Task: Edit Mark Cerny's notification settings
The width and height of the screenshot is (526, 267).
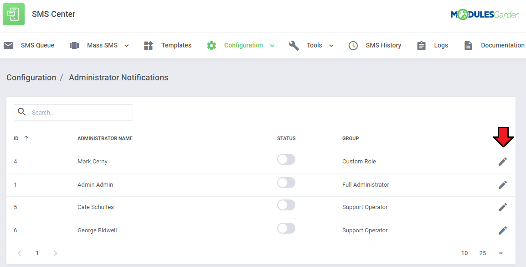Action: [x=502, y=162]
